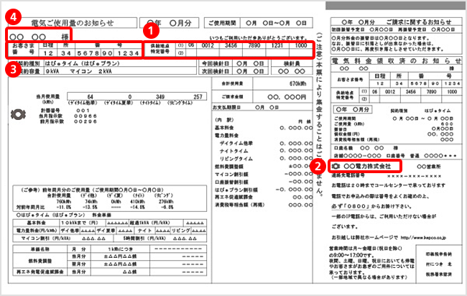Click the logo beside ○○電力株式会社
The image size is (467, 296).
click(x=336, y=165)
